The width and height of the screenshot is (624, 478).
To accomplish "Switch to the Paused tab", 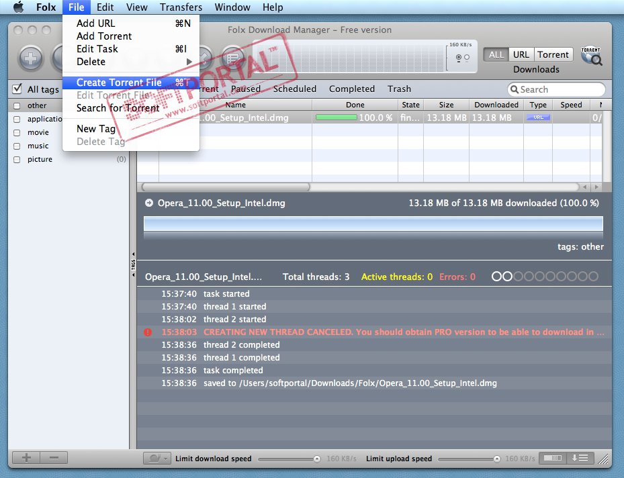I will pos(246,89).
